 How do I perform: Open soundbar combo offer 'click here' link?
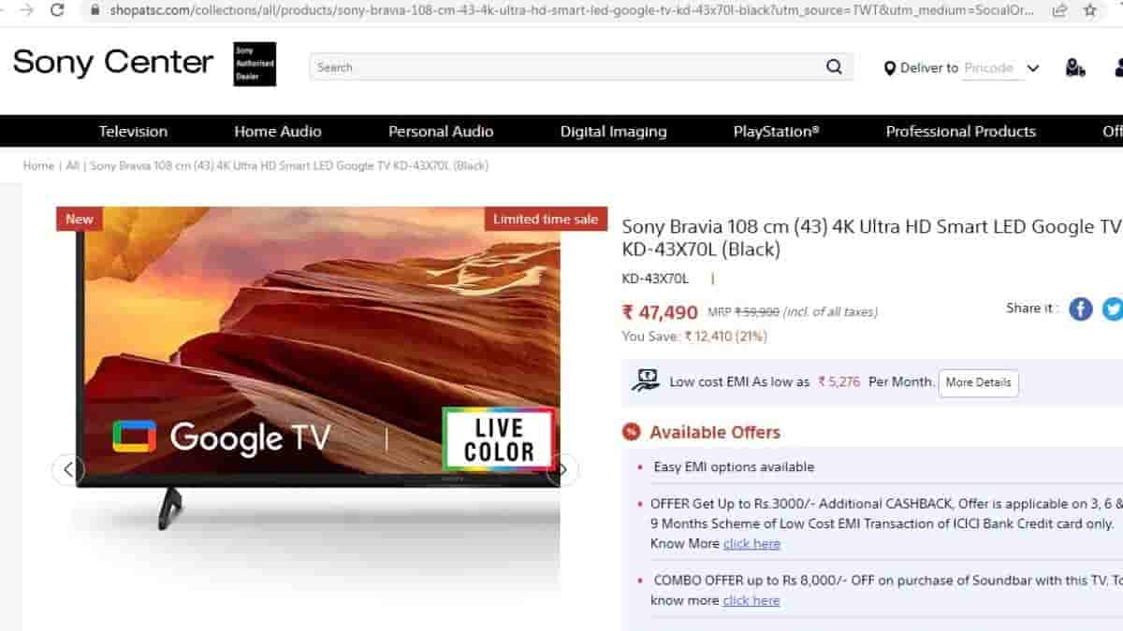click(x=751, y=601)
